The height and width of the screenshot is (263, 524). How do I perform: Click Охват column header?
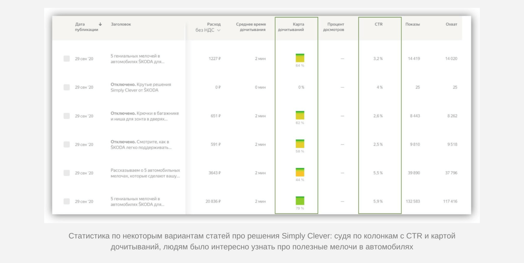tap(451, 24)
